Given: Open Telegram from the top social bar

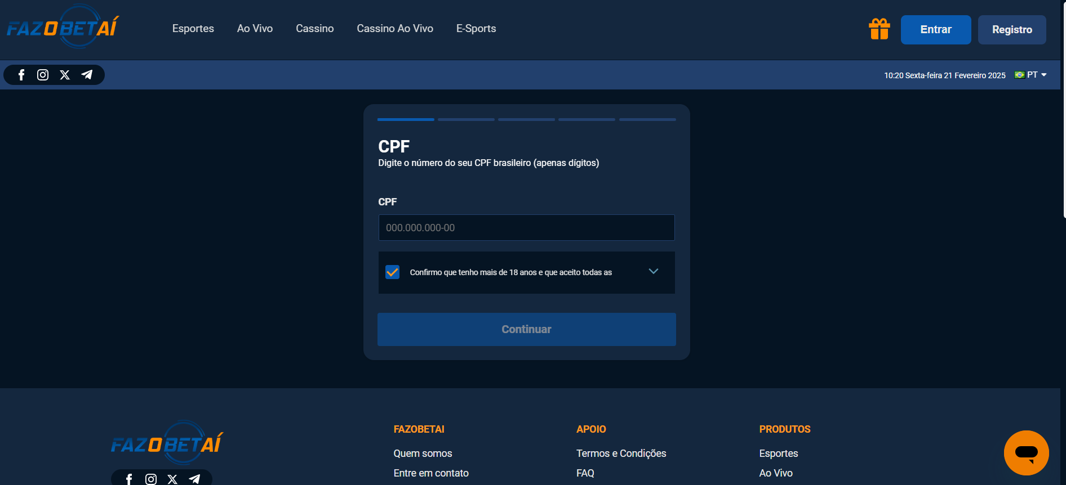Looking at the screenshot, I should [x=87, y=75].
